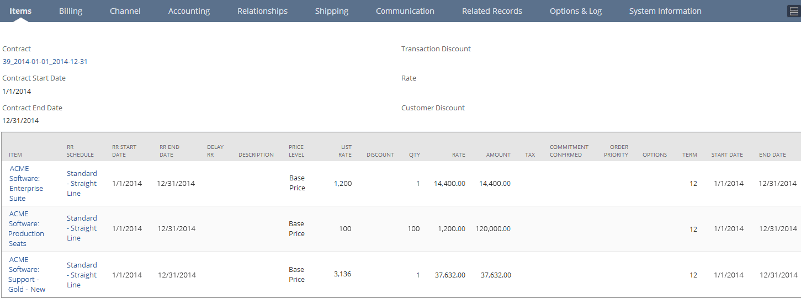Viewport: 801px width, 299px height.
Task: Open ACME Software: Support - Gold - New item
Action: point(27,274)
